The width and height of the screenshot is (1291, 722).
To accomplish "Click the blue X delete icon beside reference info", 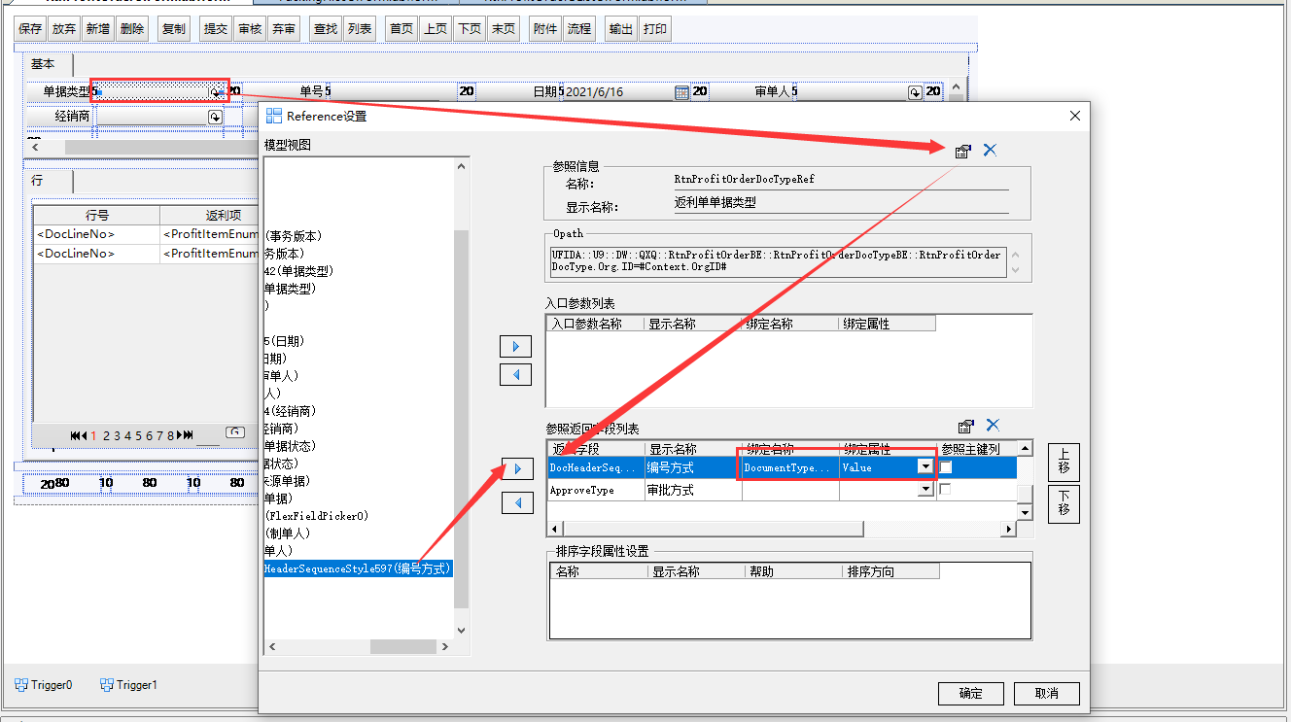I will [x=990, y=150].
